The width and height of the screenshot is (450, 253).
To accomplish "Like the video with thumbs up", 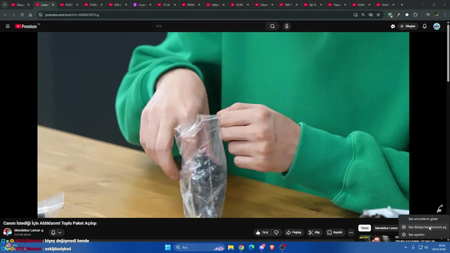I will [262, 233].
